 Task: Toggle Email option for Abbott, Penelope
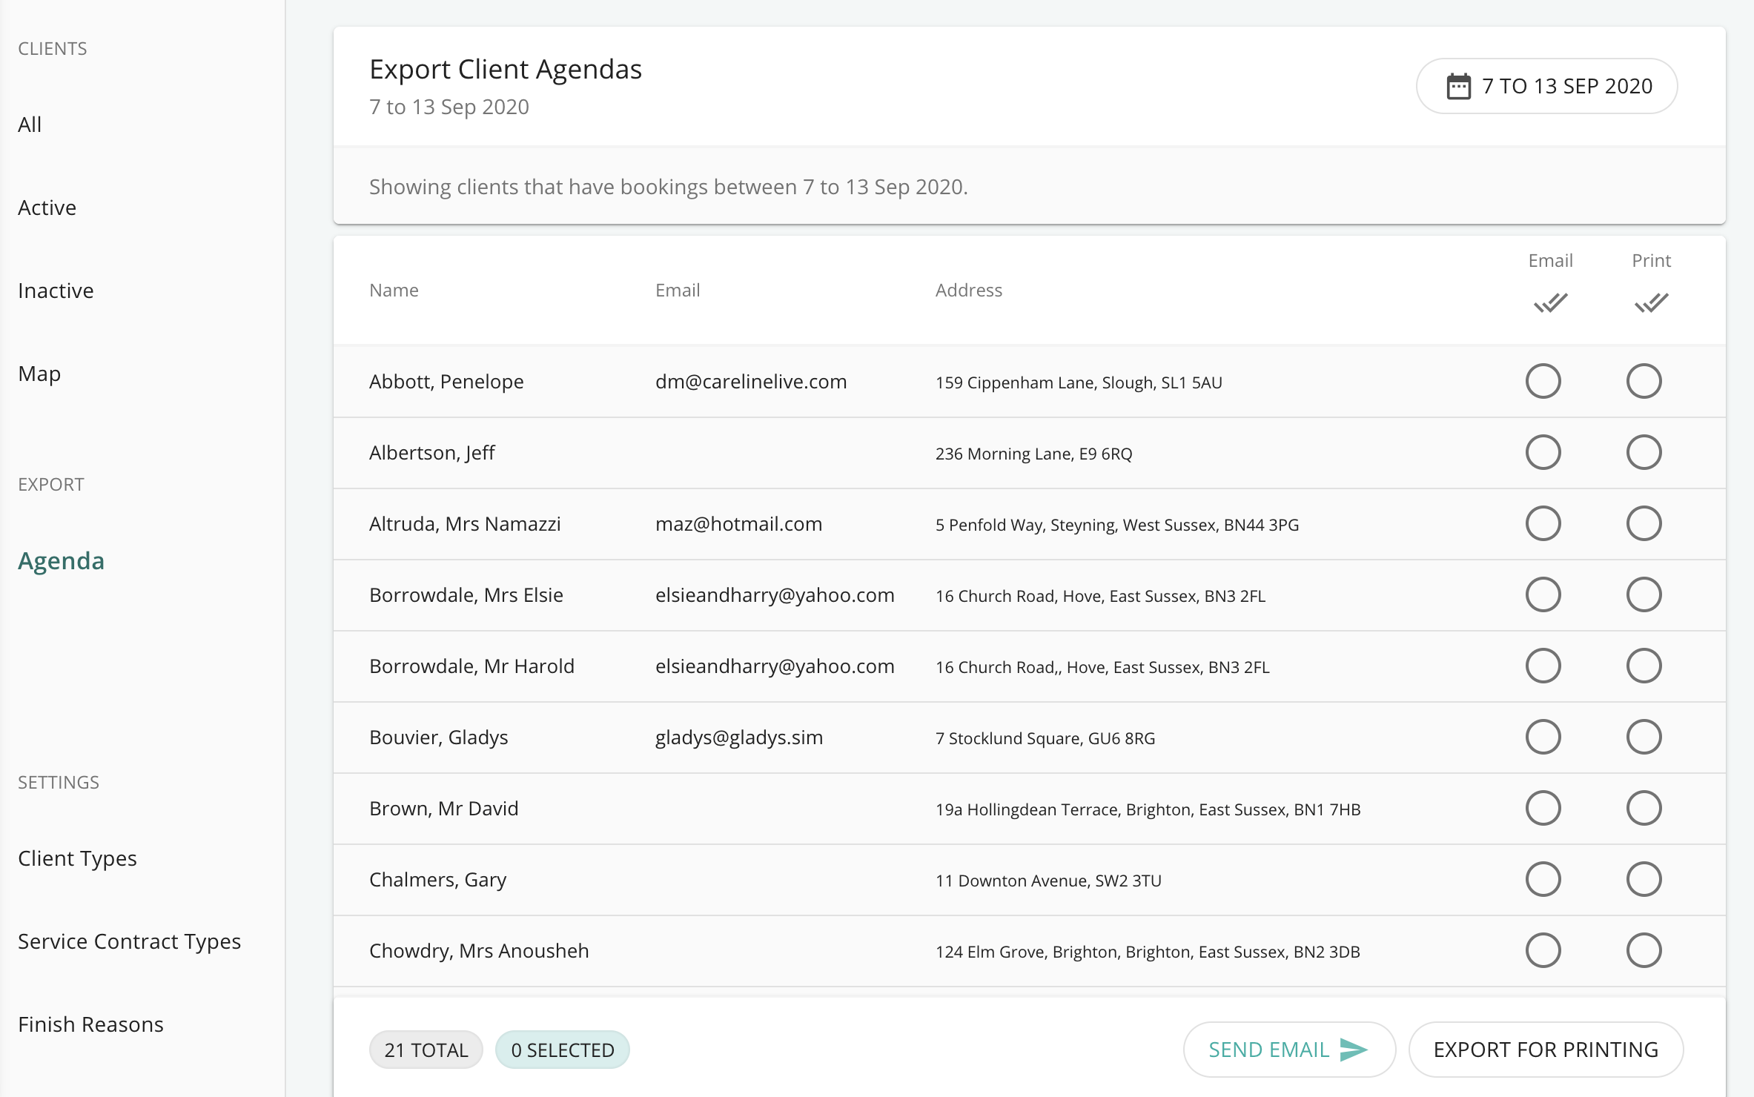1543,381
